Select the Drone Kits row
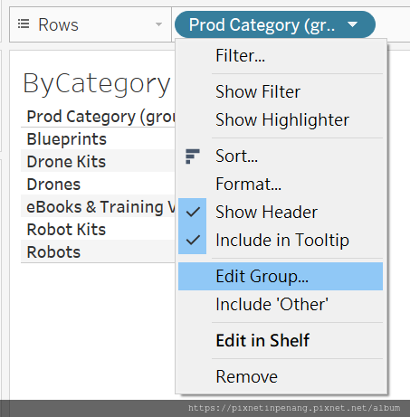The image size is (410, 417). (98, 161)
